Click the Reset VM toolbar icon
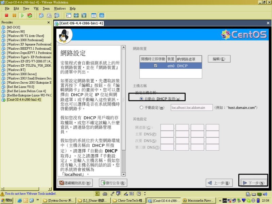This screenshot has height=204, width=272. 30,15
